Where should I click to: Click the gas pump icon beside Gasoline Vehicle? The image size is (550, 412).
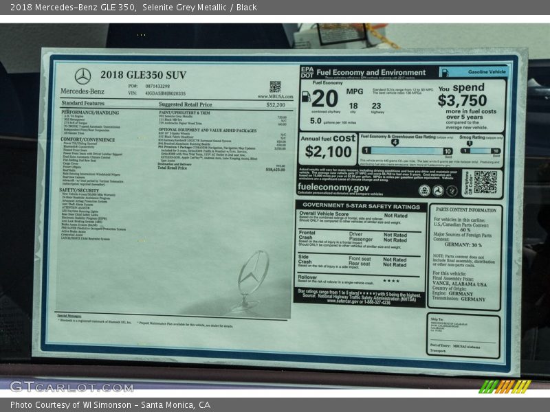tap(445, 72)
